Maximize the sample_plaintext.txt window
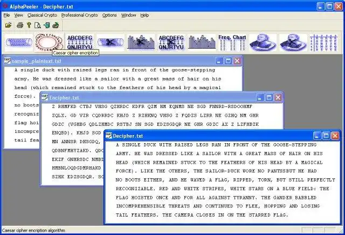 [228, 61]
